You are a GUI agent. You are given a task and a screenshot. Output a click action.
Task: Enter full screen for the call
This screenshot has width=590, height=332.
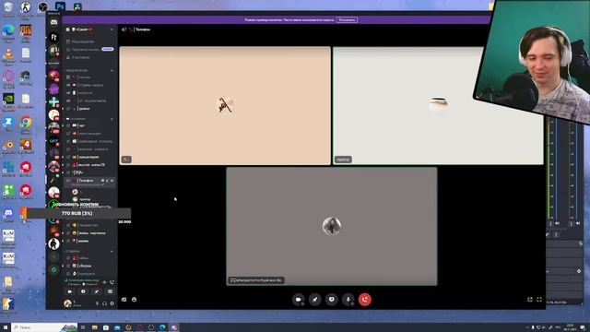pos(539,300)
